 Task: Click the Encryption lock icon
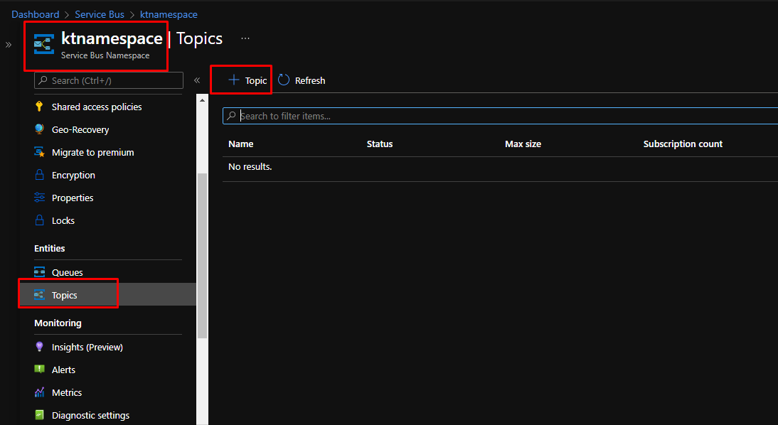pyautogui.click(x=39, y=176)
